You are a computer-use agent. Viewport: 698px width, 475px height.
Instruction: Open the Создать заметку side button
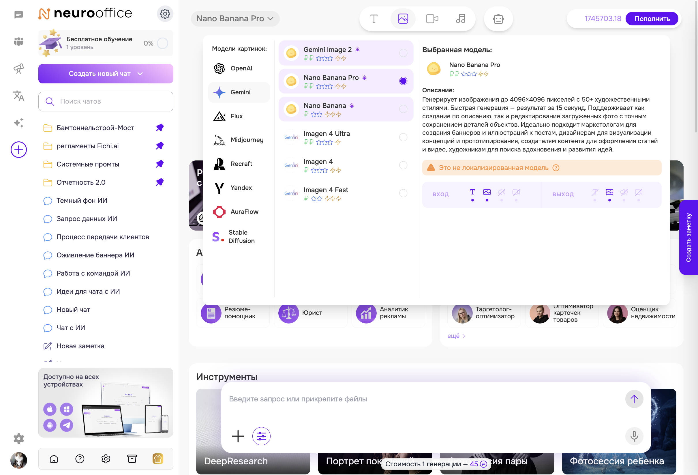(x=688, y=237)
